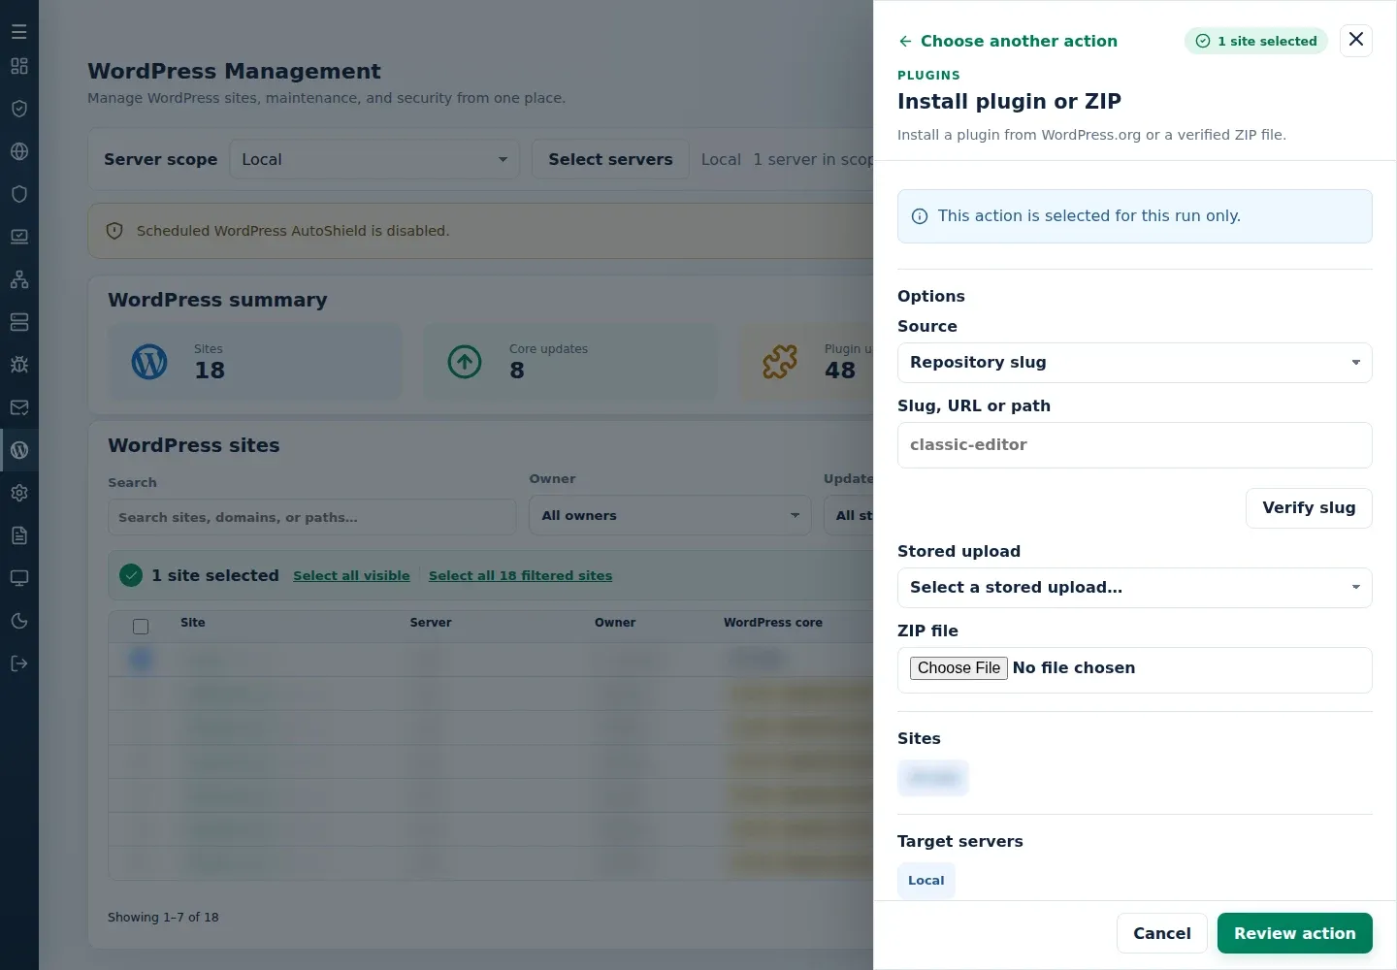
Task: Click Choose another action link
Action: tap(1019, 41)
